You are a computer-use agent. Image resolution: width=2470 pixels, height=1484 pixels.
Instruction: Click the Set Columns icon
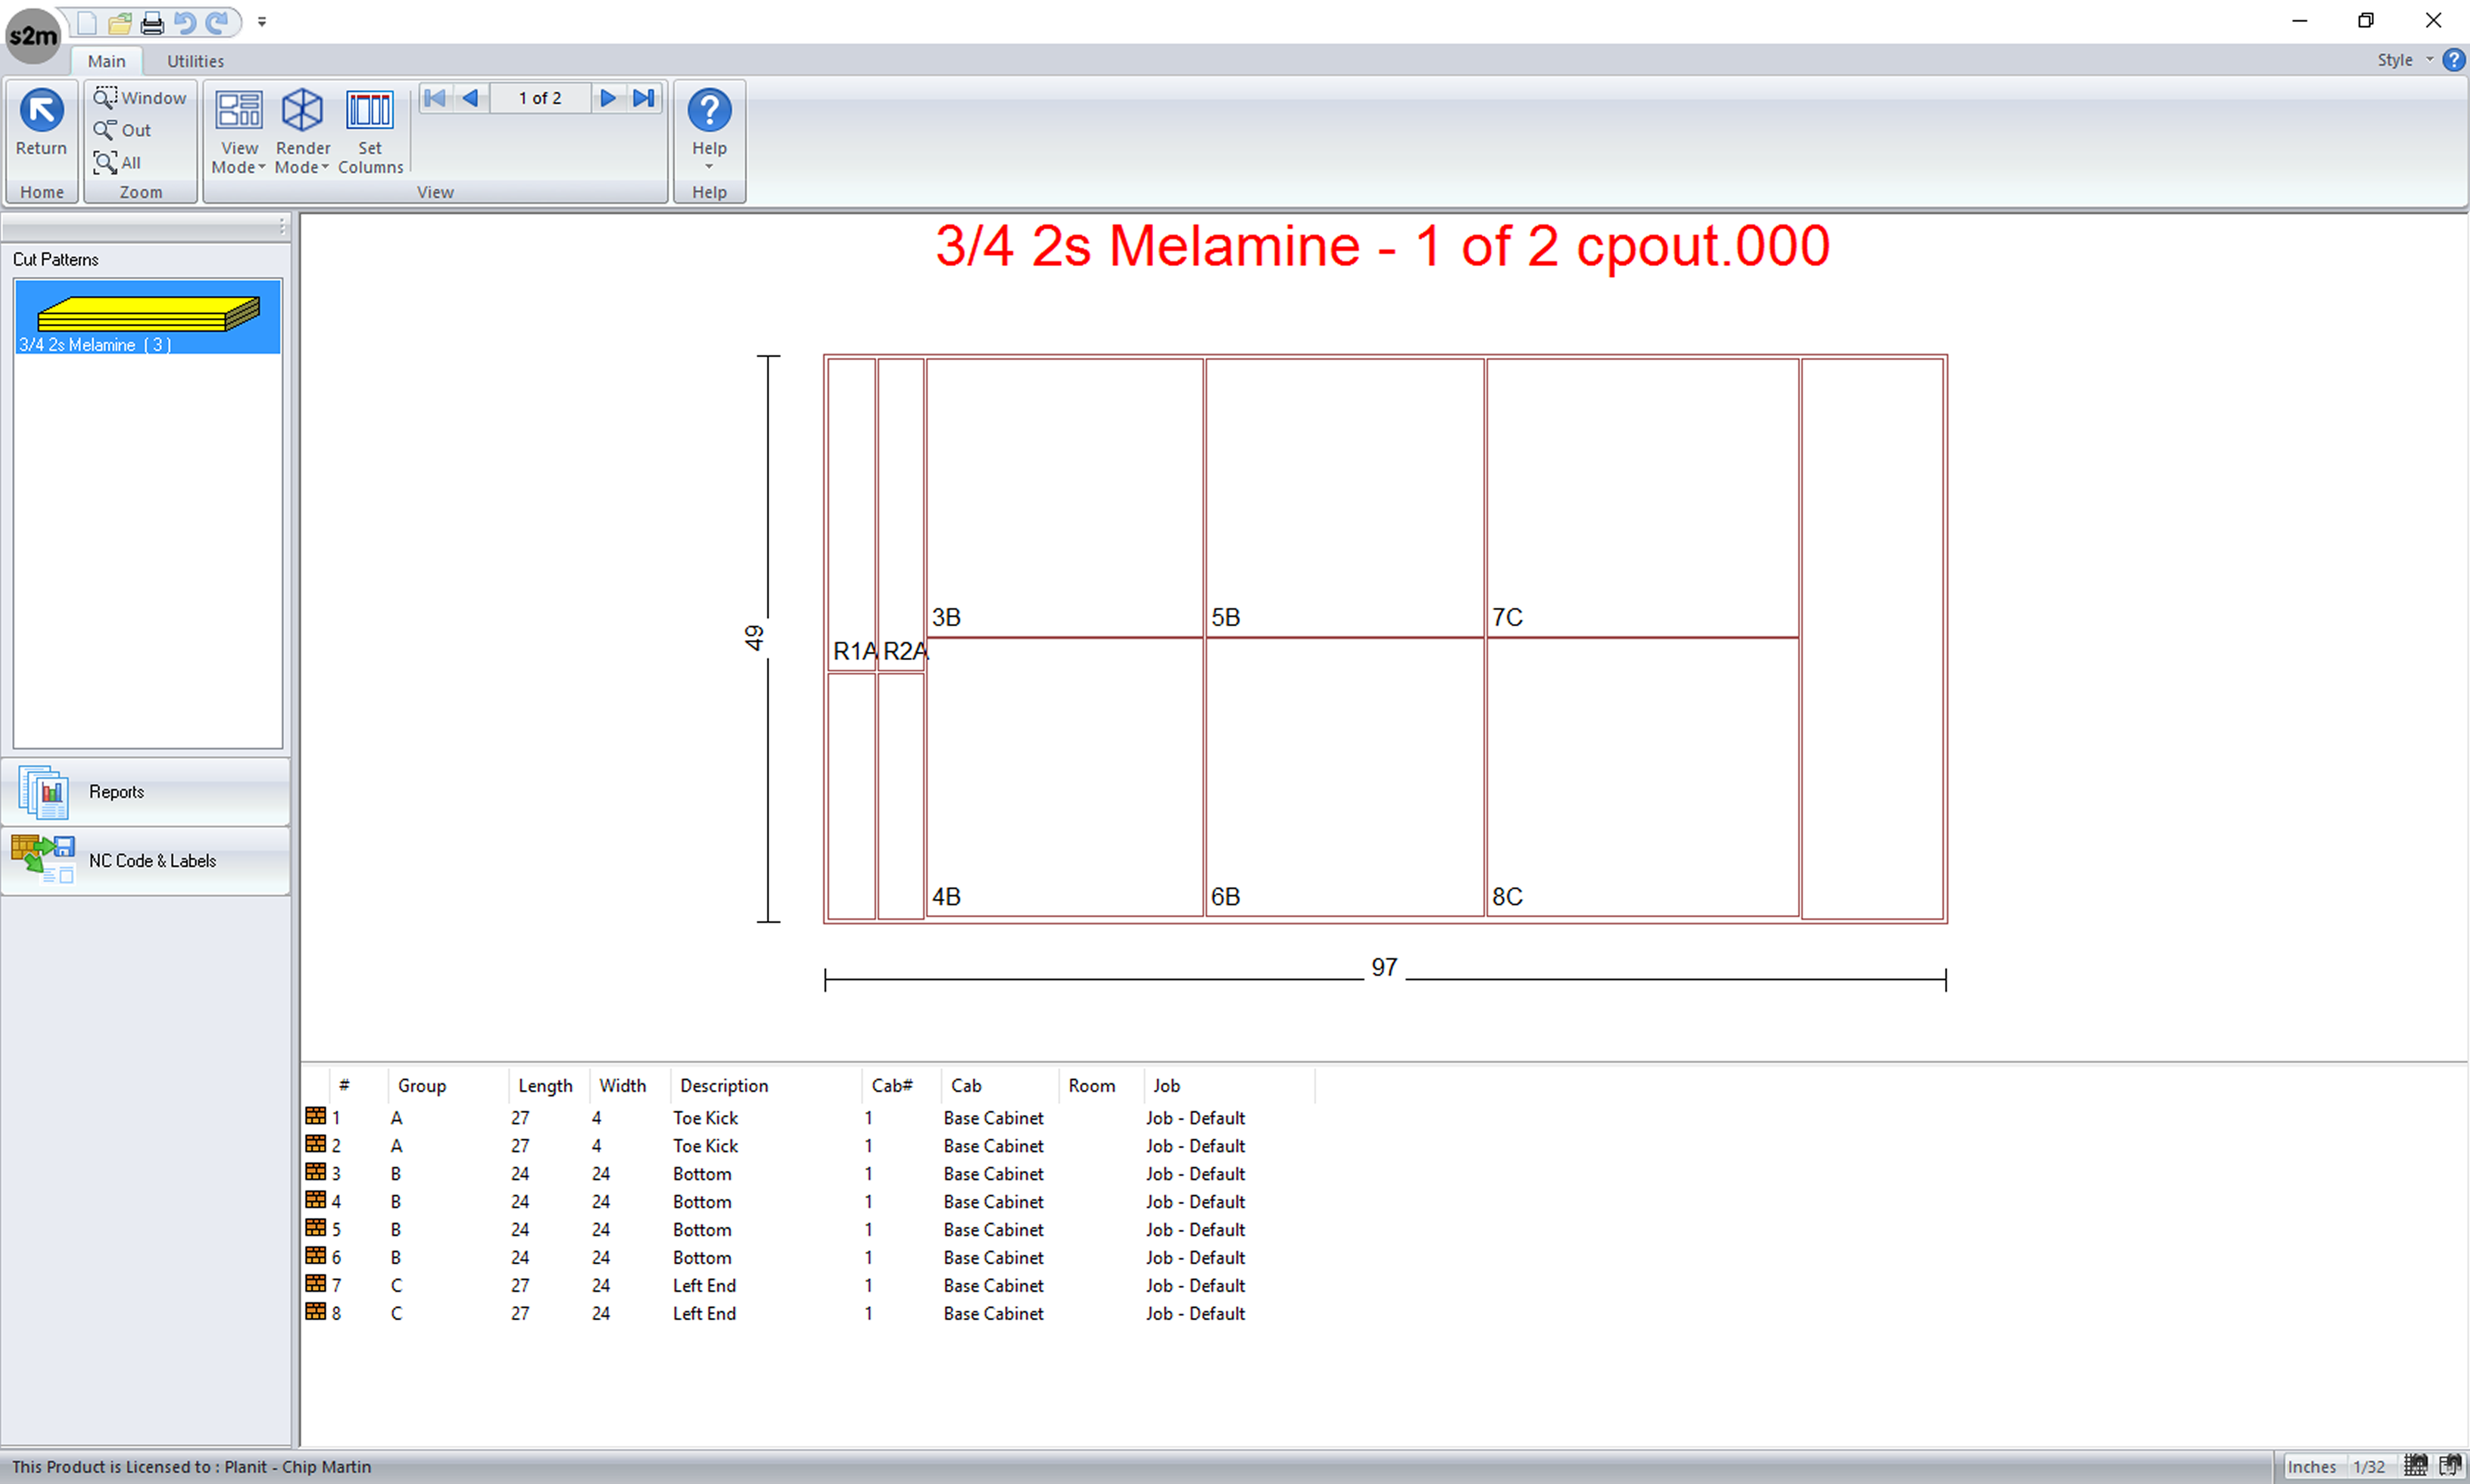click(x=370, y=132)
